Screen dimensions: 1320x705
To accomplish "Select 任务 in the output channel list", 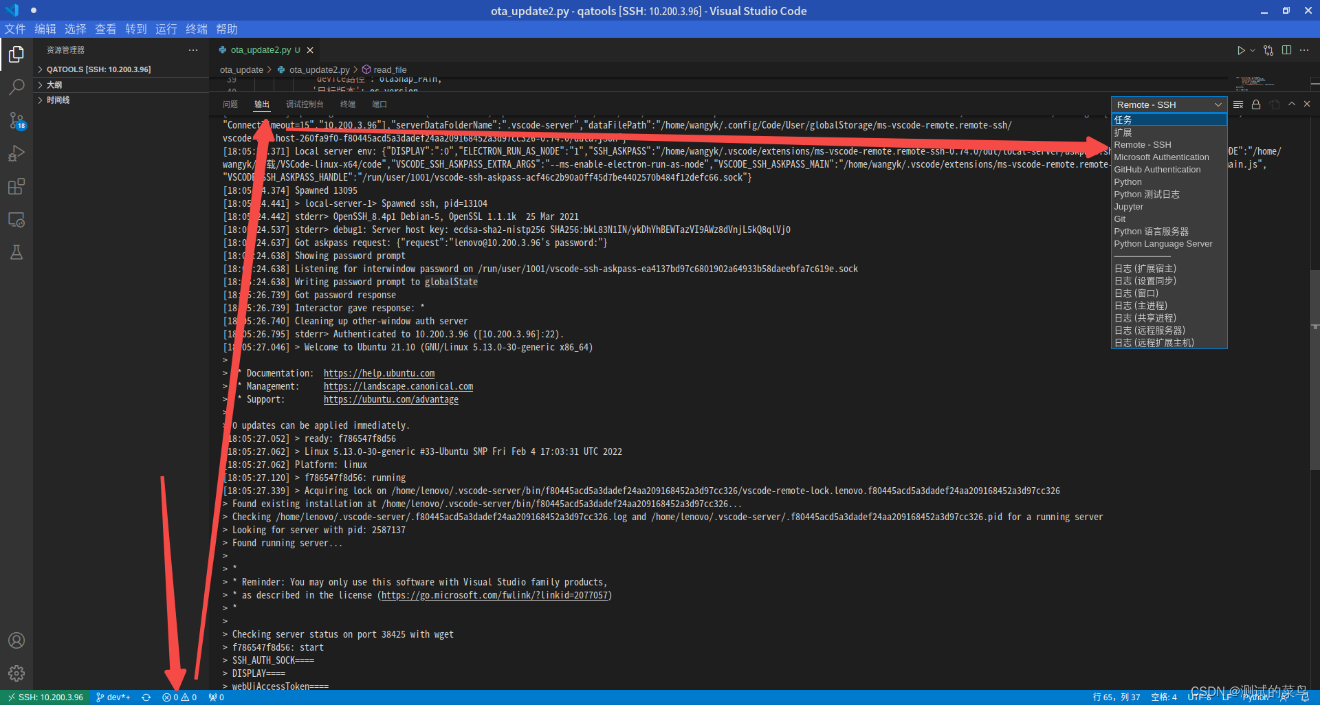I will click(1169, 120).
